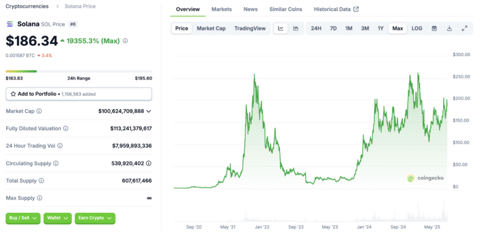Viewport: 494px width, 232px height.
Task: Set chart range to 7D
Action: click(333, 28)
